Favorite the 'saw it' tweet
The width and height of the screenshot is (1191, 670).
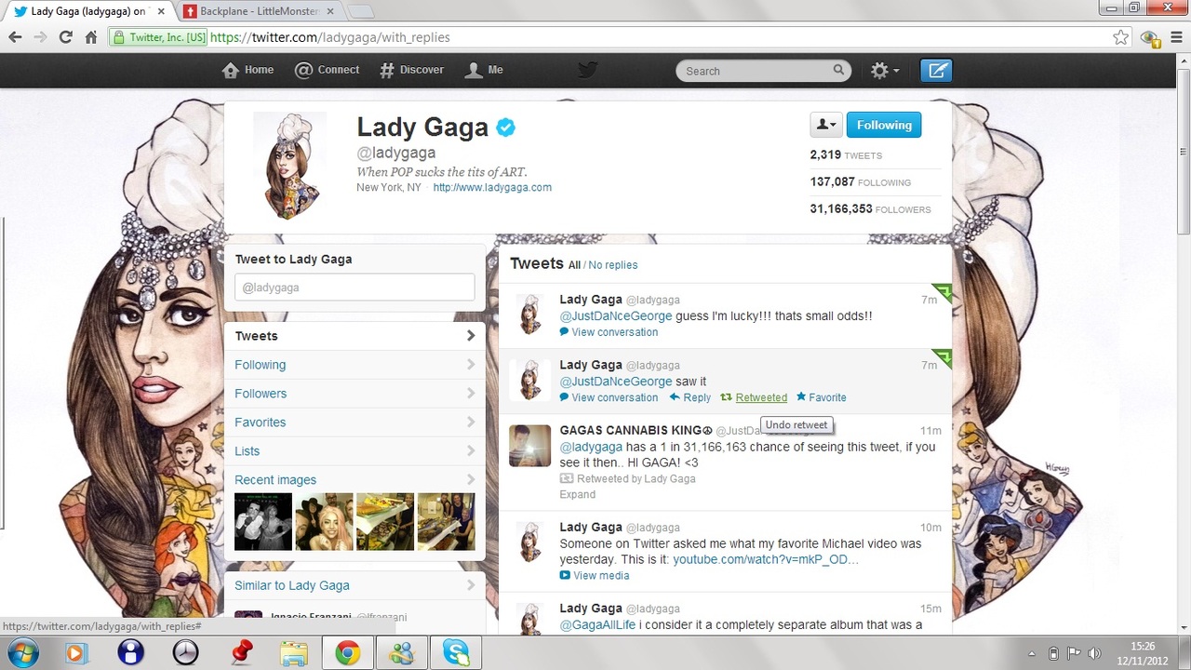pyautogui.click(x=822, y=397)
